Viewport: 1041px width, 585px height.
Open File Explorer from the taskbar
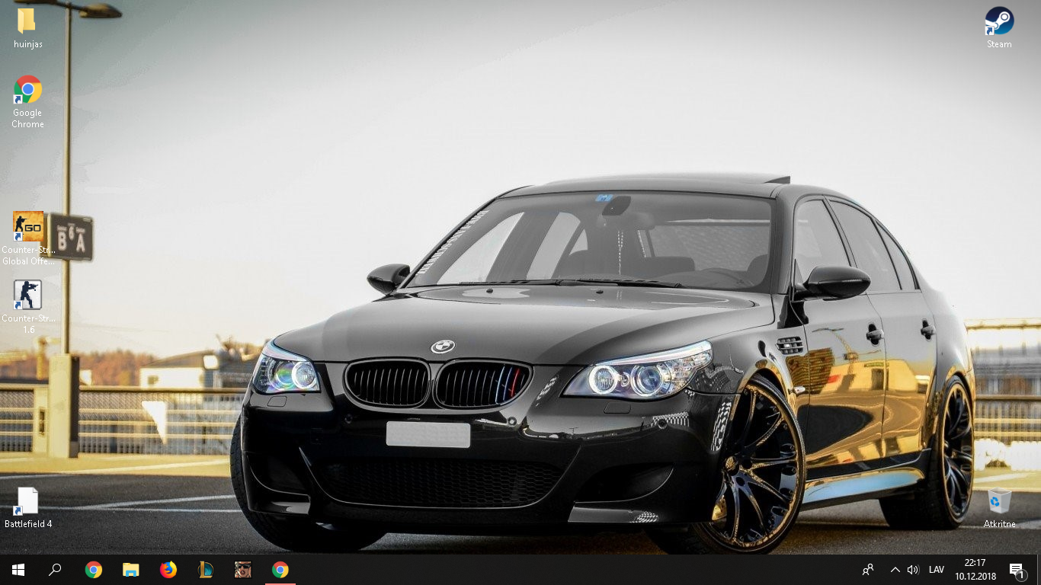click(131, 570)
